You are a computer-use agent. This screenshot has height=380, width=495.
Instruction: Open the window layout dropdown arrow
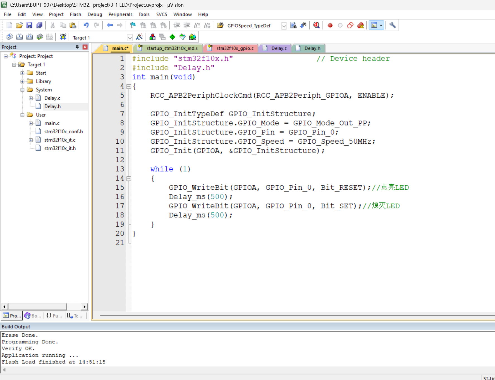click(381, 25)
